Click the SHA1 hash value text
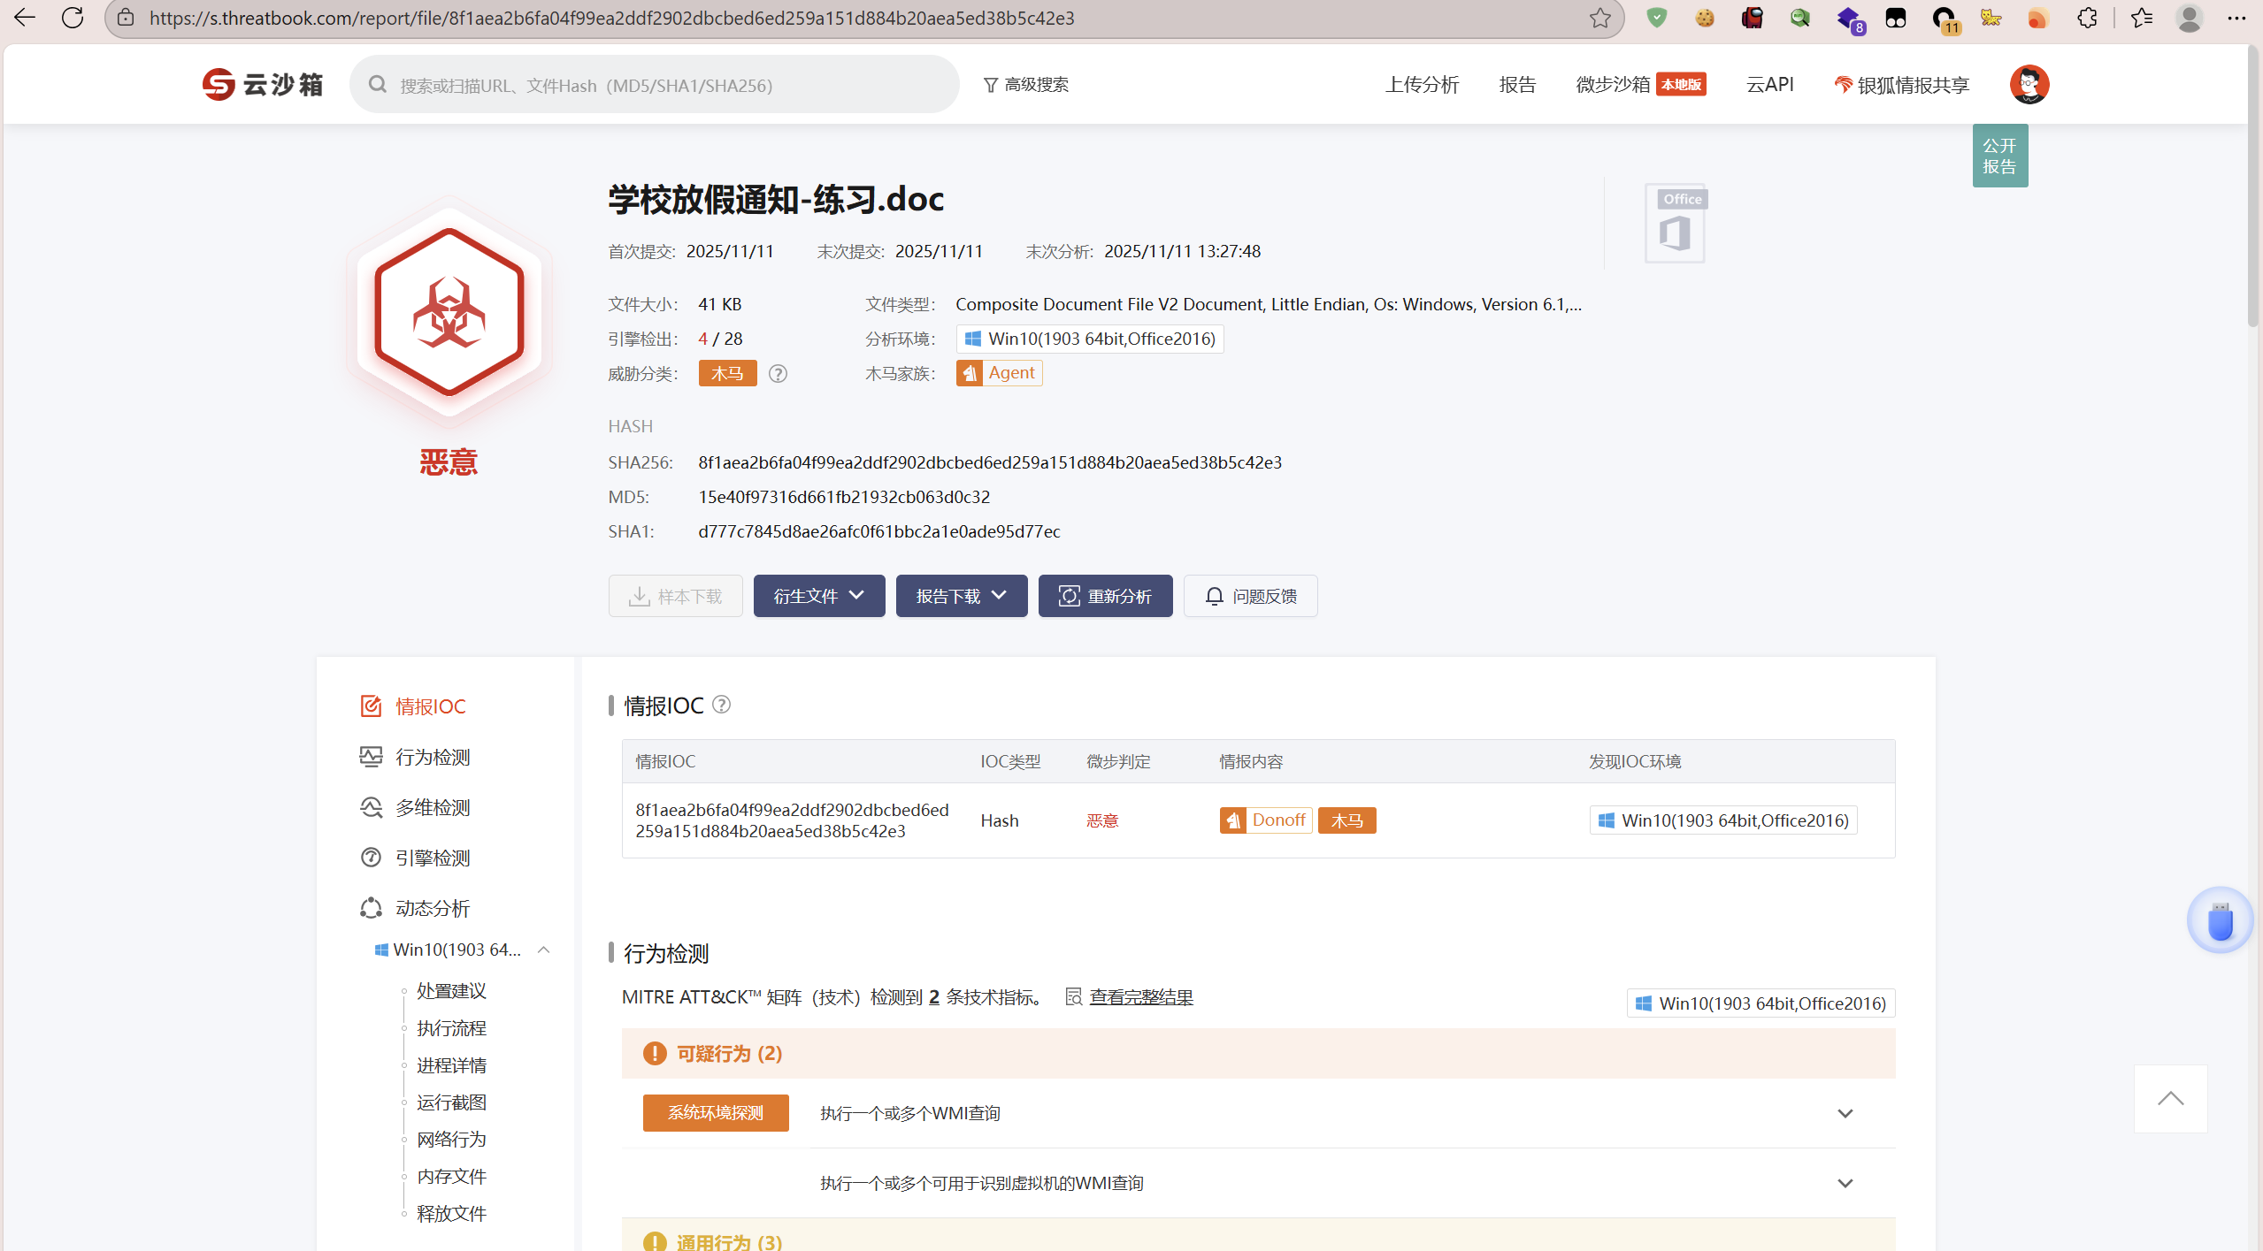This screenshot has width=2263, height=1251. click(x=878, y=531)
